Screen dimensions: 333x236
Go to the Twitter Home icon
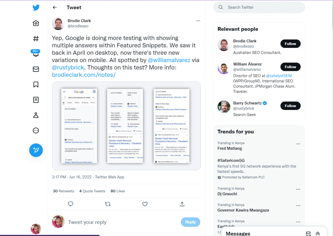[x=36, y=23]
